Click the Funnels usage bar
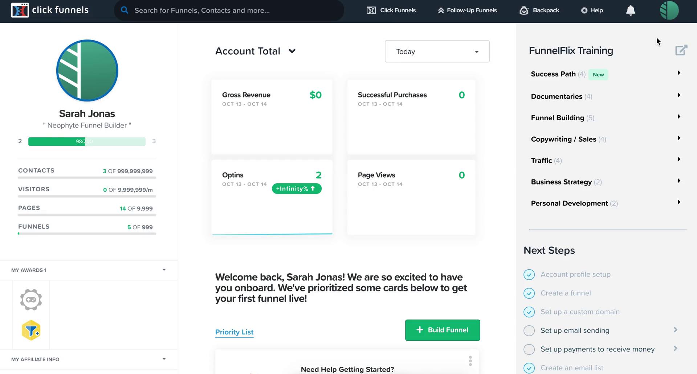Viewport: 697px width, 374px height. [87, 234]
